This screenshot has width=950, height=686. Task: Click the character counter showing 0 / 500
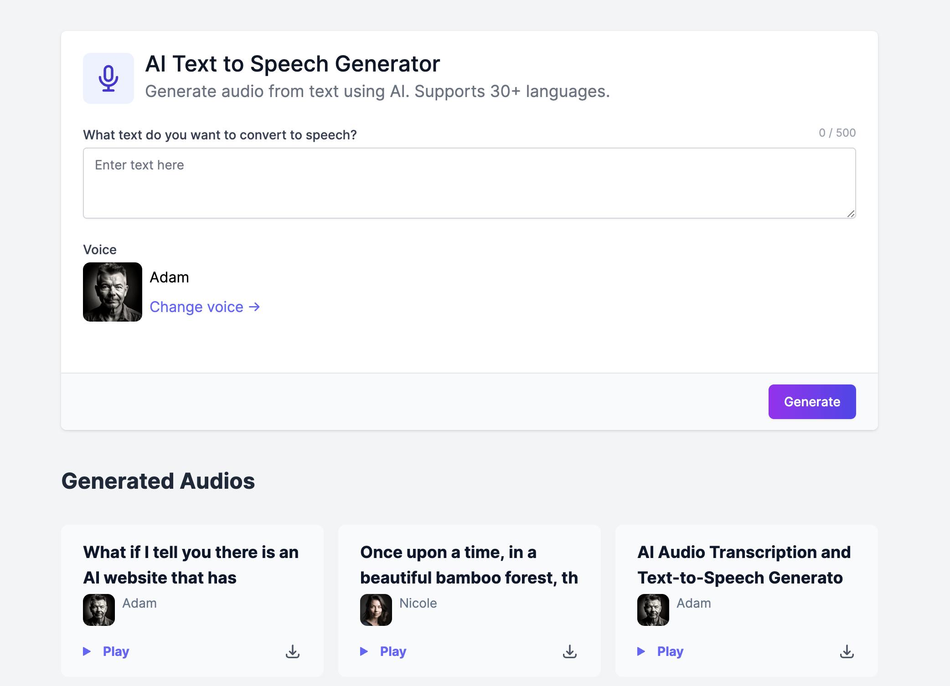[x=837, y=133]
